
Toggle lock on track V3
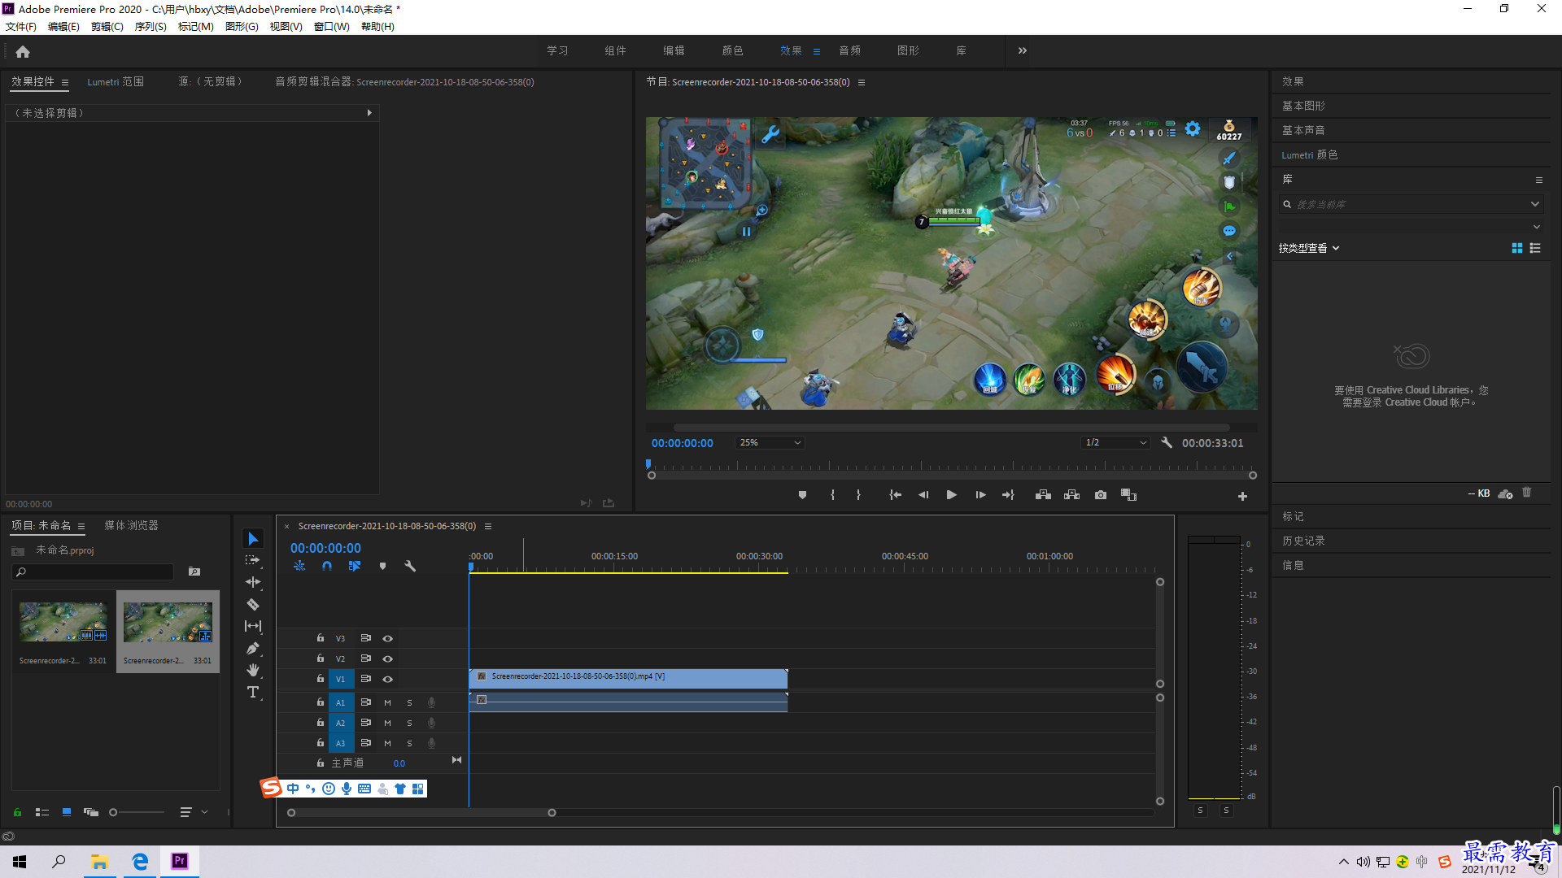321,638
